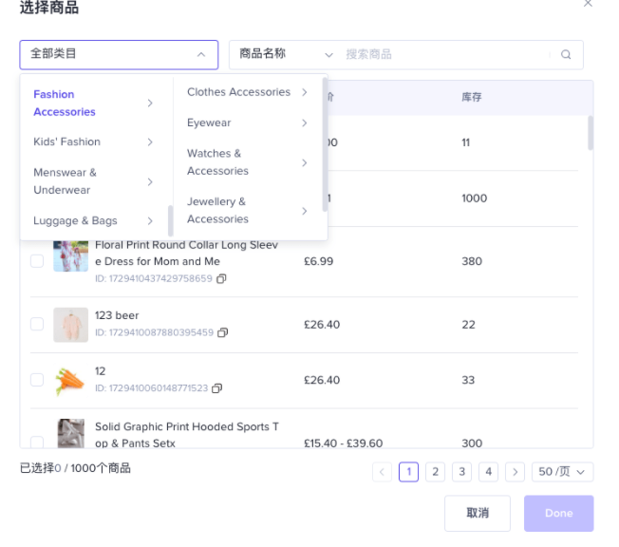Viewport: 619px width, 547px height.
Task: Click the 取消 cancel button
Action: (478, 513)
